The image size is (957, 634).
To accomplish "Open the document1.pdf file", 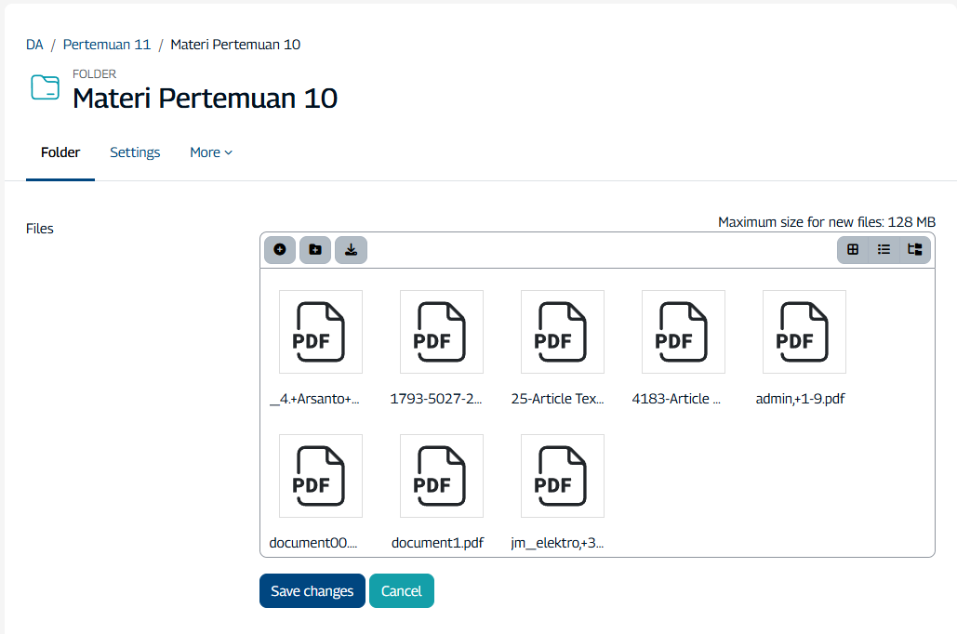I will [441, 476].
